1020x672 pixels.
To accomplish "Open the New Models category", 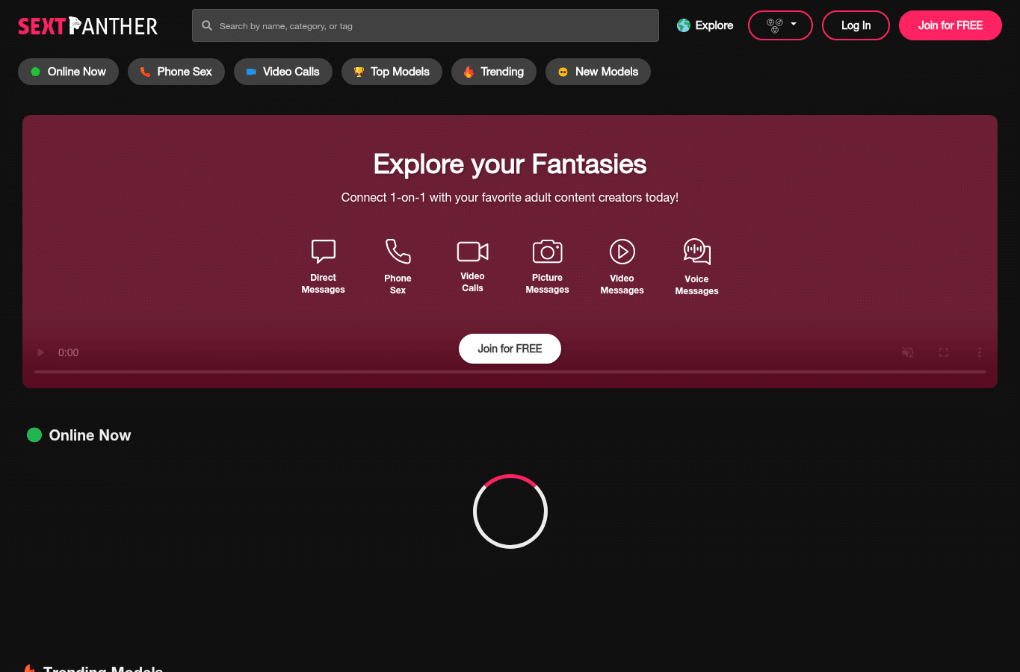I will (x=598, y=72).
